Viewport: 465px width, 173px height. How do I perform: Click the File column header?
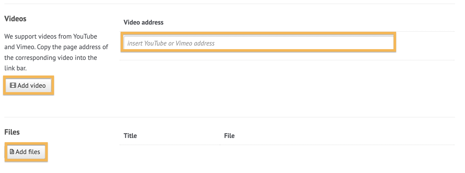click(229, 136)
